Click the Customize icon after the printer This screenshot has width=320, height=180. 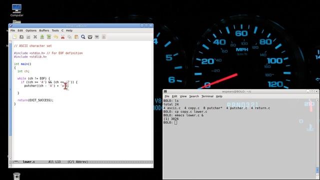(97, 37)
